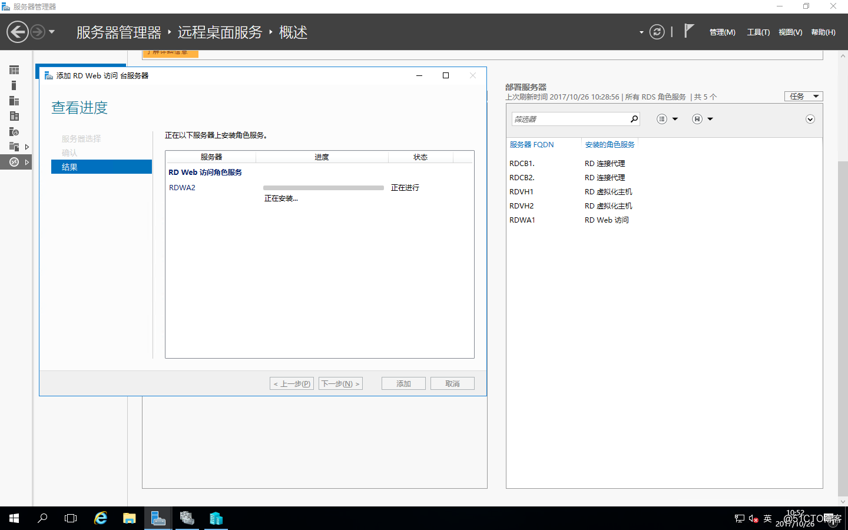
Task: Expand the saved query dropdown arrow
Action: pyautogui.click(x=710, y=119)
